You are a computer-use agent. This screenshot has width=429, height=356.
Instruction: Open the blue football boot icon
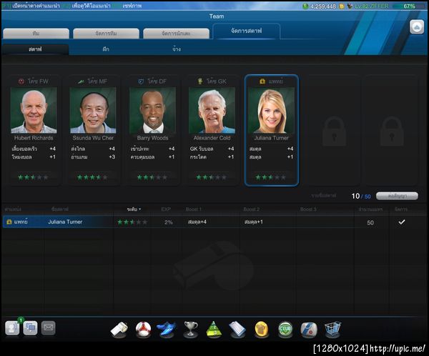coord(167,329)
